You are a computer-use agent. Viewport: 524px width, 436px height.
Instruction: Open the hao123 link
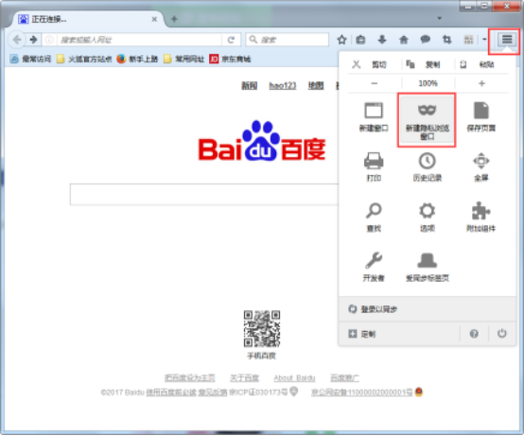click(x=283, y=86)
